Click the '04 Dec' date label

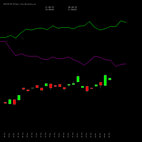click(109, 135)
